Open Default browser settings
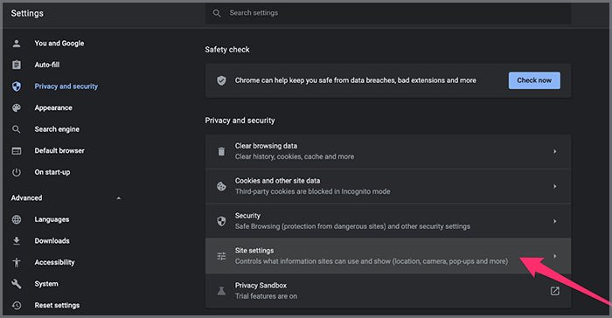This screenshot has width=612, height=318. pos(59,150)
